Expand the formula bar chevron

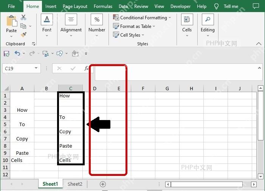[259, 68]
